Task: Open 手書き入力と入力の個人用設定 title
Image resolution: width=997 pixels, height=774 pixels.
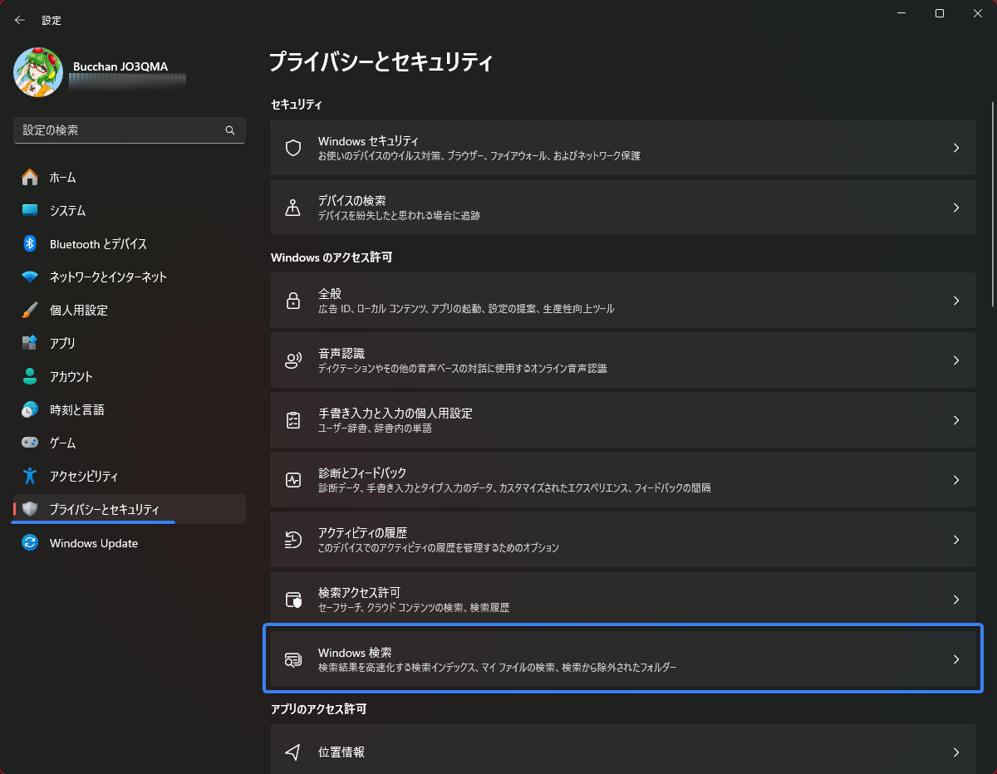Action: pos(395,414)
